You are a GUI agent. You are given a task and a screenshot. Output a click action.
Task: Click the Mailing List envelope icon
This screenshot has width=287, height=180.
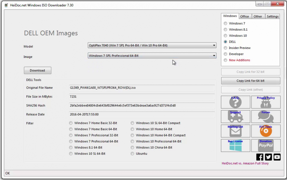235,131
